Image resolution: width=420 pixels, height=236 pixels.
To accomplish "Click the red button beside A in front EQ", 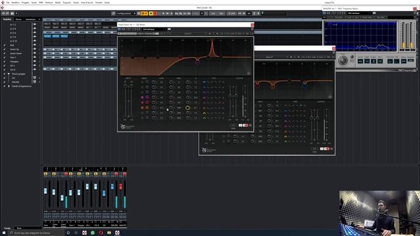I will pyautogui.click(x=245, y=125).
